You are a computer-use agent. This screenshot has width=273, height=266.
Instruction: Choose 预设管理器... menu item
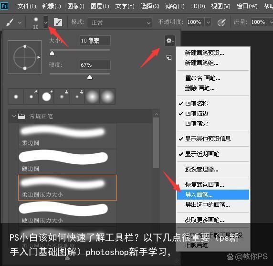pyautogui.click(x=213, y=170)
